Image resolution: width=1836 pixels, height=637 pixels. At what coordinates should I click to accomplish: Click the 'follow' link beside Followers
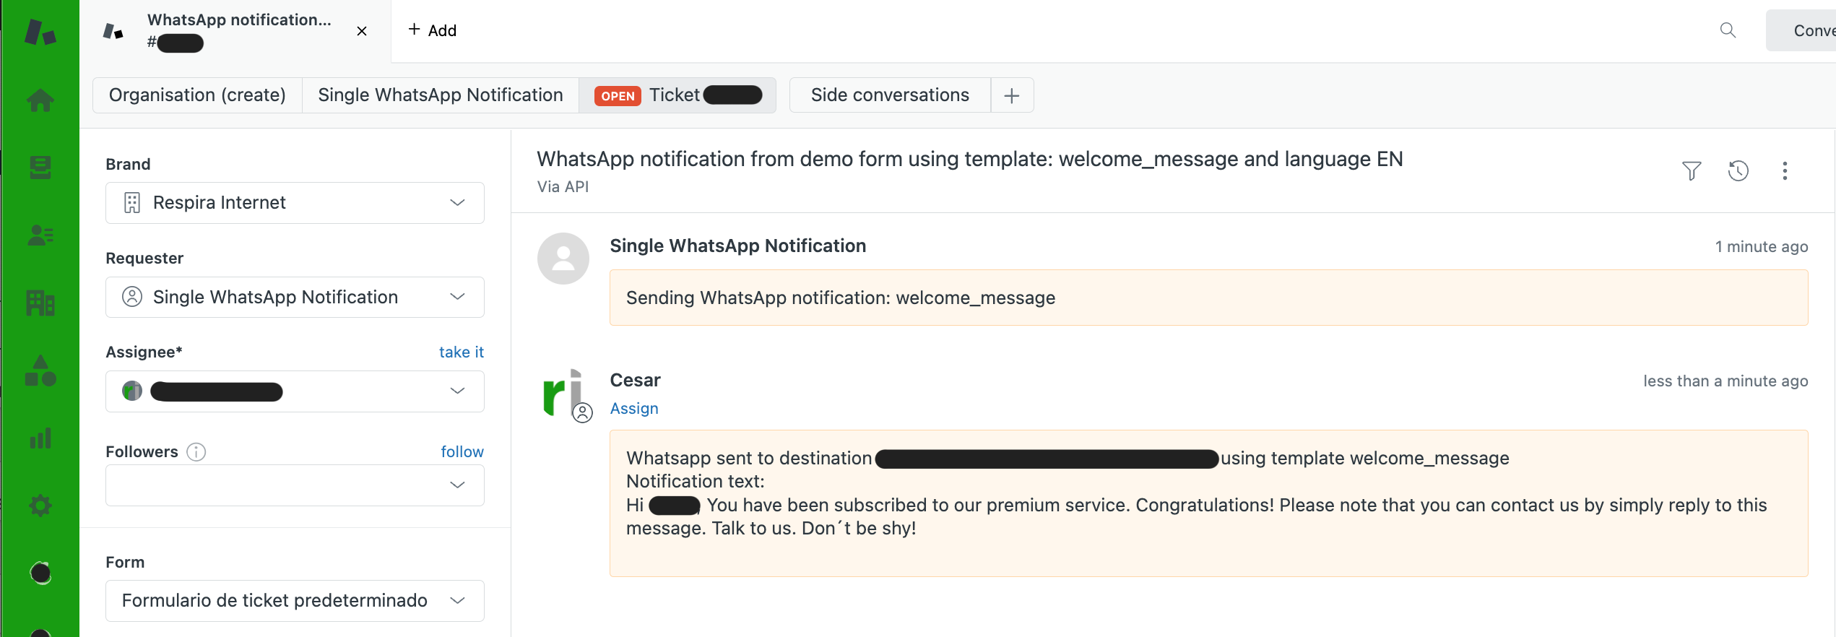coord(462,452)
